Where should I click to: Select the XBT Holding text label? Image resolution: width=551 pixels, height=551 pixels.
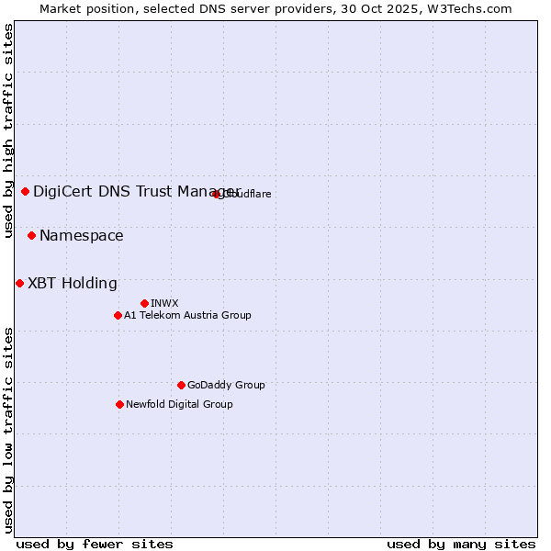point(73,283)
